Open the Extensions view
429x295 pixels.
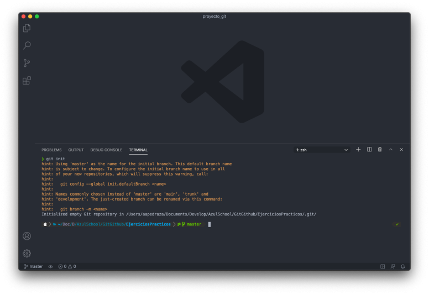(x=27, y=81)
